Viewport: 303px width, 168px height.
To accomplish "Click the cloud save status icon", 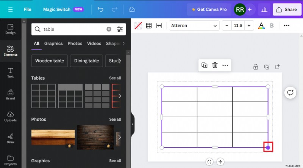I will pos(132,9).
